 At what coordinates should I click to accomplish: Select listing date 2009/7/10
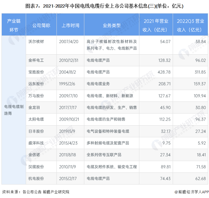tap(68, 96)
